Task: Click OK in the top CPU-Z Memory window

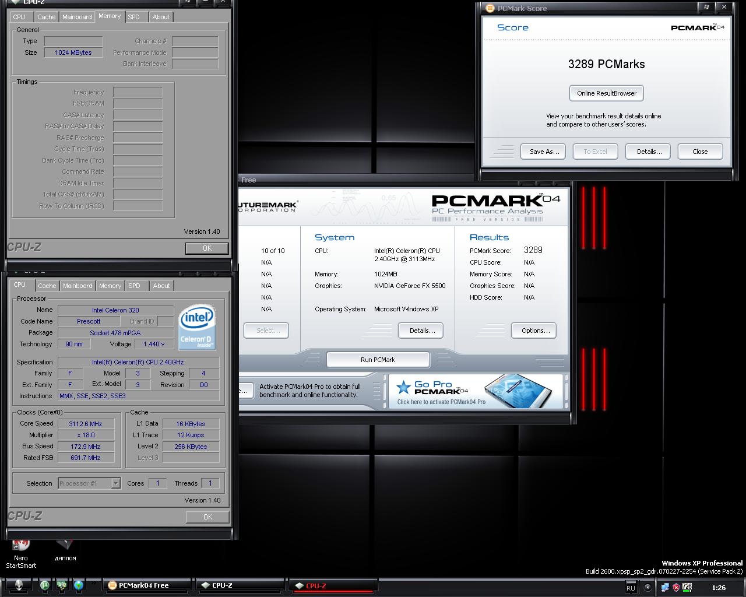Action: tap(207, 248)
